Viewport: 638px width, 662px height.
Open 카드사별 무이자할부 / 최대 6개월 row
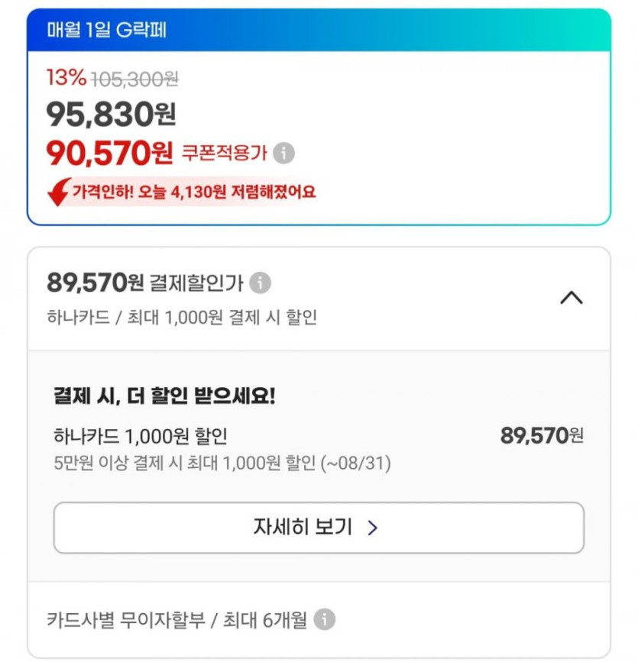[x=177, y=619]
